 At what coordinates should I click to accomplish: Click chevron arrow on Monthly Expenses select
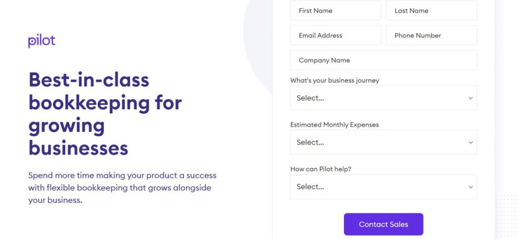coord(471,143)
